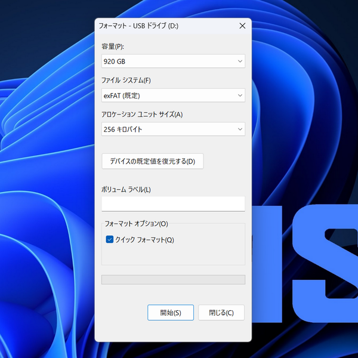Toggle the クイック フォーマット checkbox
358x358 pixels.
tap(110, 240)
